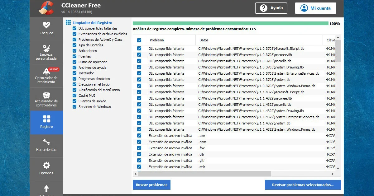Toggle Rutas de aplicación checkbox
This screenshot has width=374, height=196.
(x=74, y=62)
